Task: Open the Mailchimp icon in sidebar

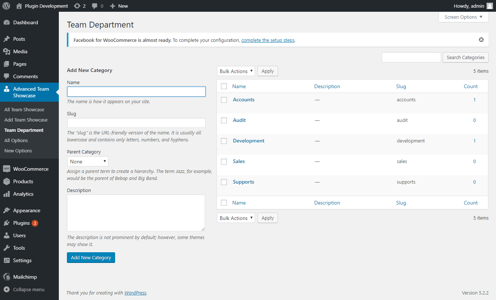Action: click(x=7, y=277)
